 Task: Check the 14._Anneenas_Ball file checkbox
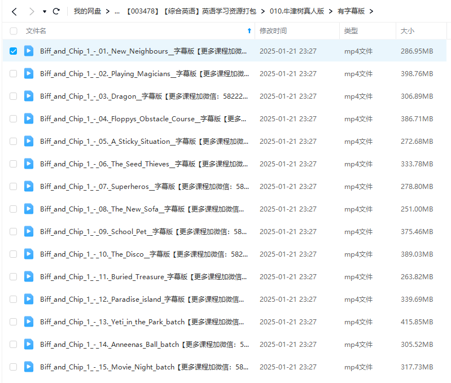click(x=13, y=344)
